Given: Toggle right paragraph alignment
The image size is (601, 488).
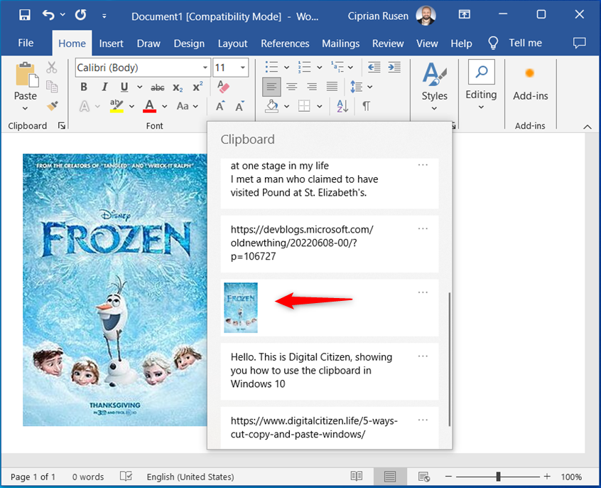Looking at the screenshot, I should coord(312,87).
